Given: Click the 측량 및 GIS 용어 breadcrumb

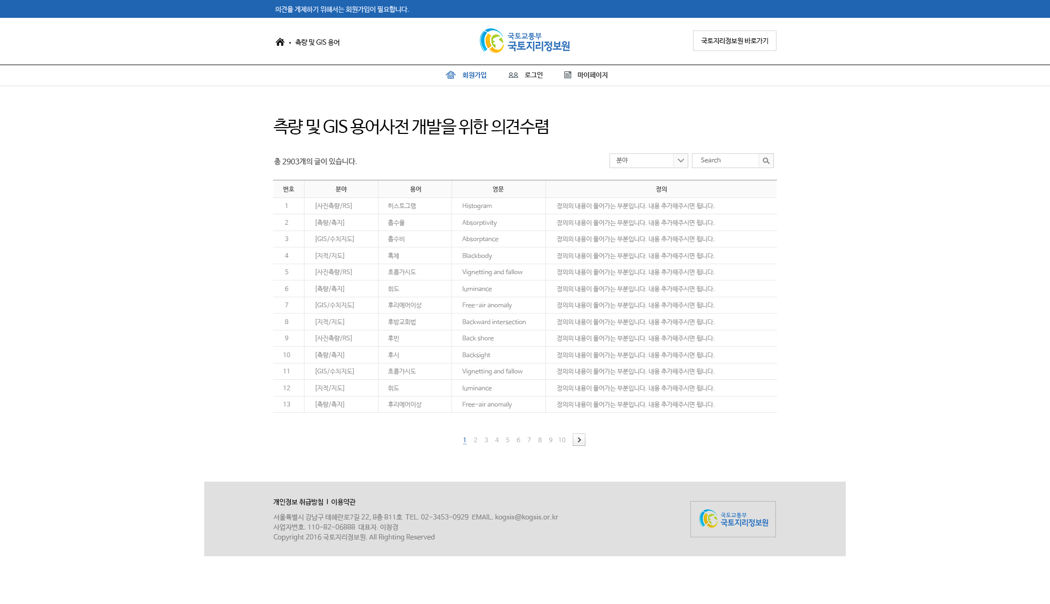Looking at the screenshot, I should (317, 42).
